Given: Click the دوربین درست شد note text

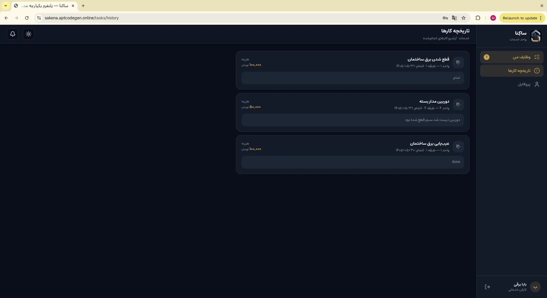Looking at the screenshot, I should (x=432, y=120).
